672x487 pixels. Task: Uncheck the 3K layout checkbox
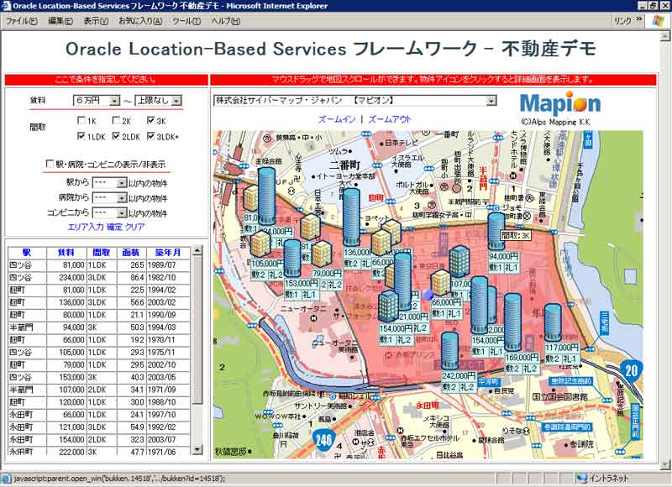pos(150,120)
